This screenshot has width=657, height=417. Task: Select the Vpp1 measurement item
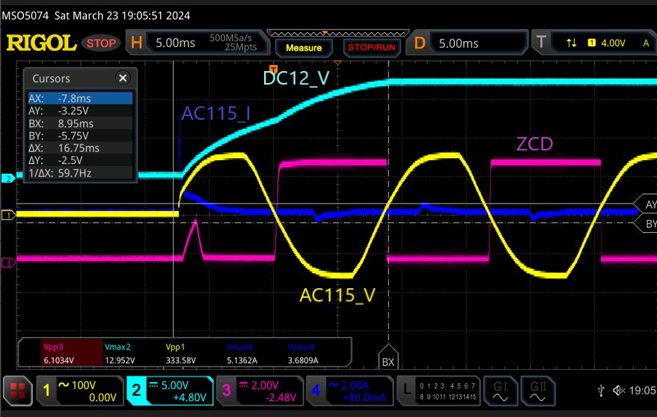(180, 353)
